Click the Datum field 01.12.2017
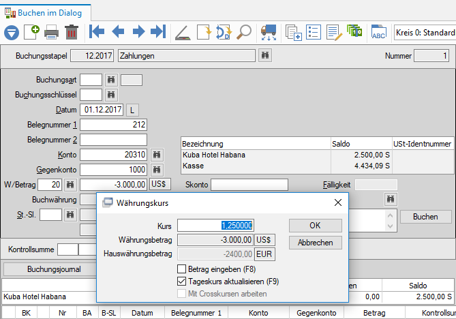This screenshot has height=319, width=456. (102, 110)
